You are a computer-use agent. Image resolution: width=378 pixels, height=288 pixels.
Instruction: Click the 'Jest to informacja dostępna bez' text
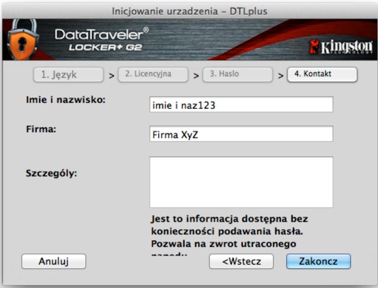(x=229, y=219)
